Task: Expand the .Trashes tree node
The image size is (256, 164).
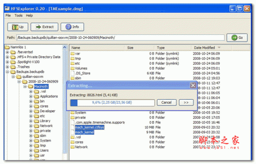Action: click(7, 67)
